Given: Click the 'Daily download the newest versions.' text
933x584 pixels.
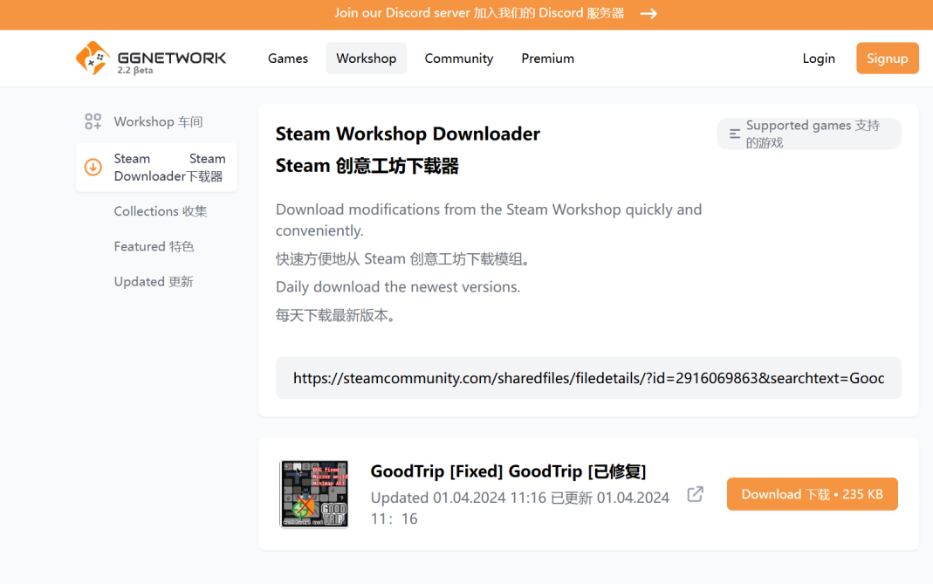Looking at the screenshot, I should (x=398, y=287).
